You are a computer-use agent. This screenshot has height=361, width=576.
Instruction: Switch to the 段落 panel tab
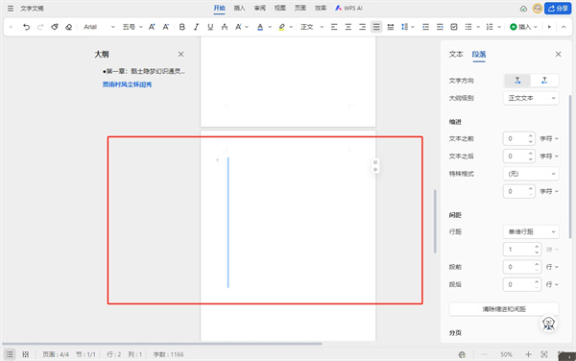pyautogui.click(x=479, y=55)
